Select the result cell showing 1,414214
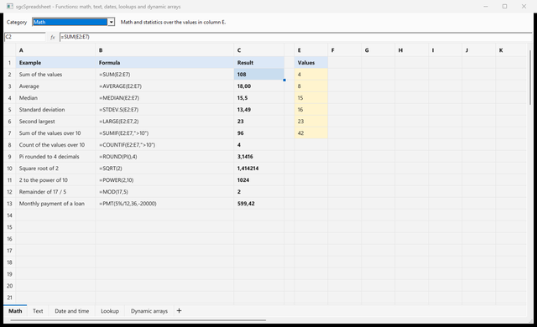Viewport: 537px width, 327px height. tap(259, 169)
